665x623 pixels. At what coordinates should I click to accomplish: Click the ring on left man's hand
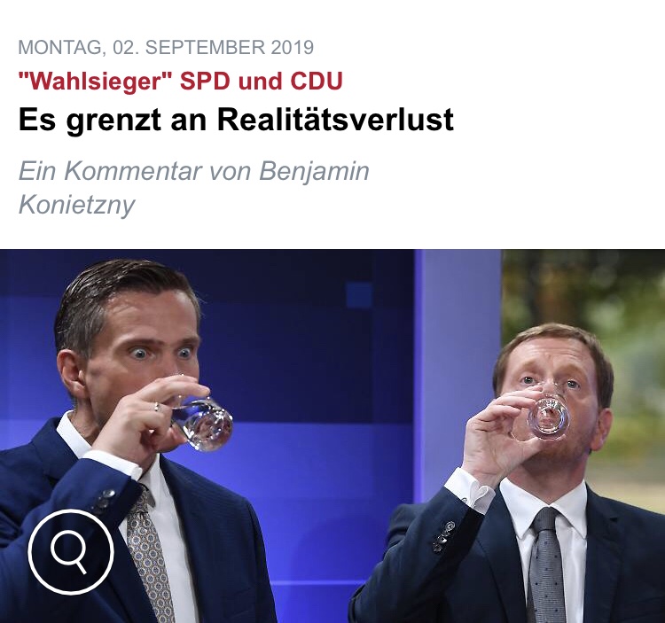(157, 408)
